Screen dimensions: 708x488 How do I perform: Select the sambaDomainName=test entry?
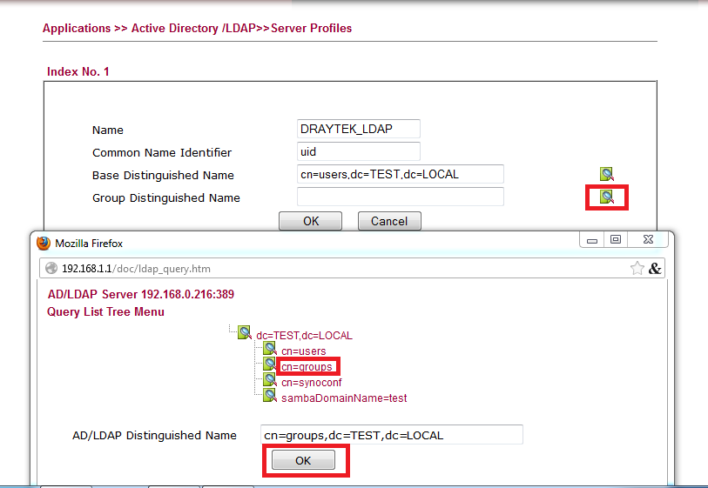pyautogui.click(x=344, y=398)
